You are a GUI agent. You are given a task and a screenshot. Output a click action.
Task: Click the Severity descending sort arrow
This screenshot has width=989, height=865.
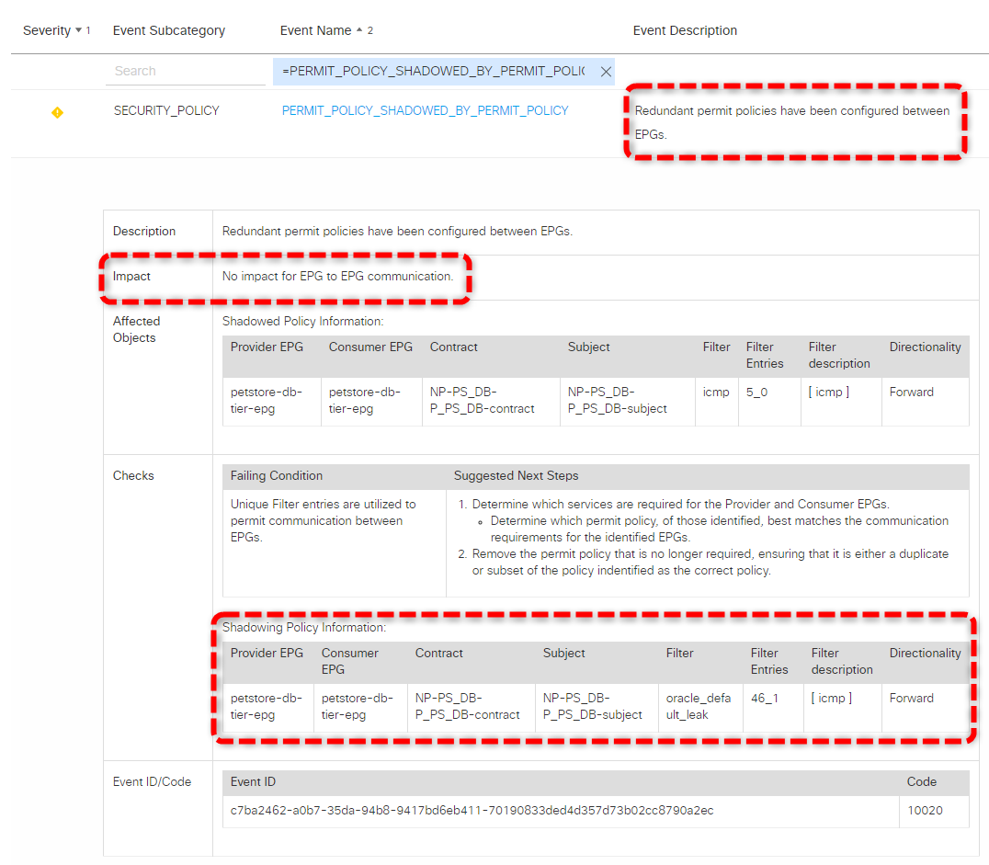(x=78, y=31)
